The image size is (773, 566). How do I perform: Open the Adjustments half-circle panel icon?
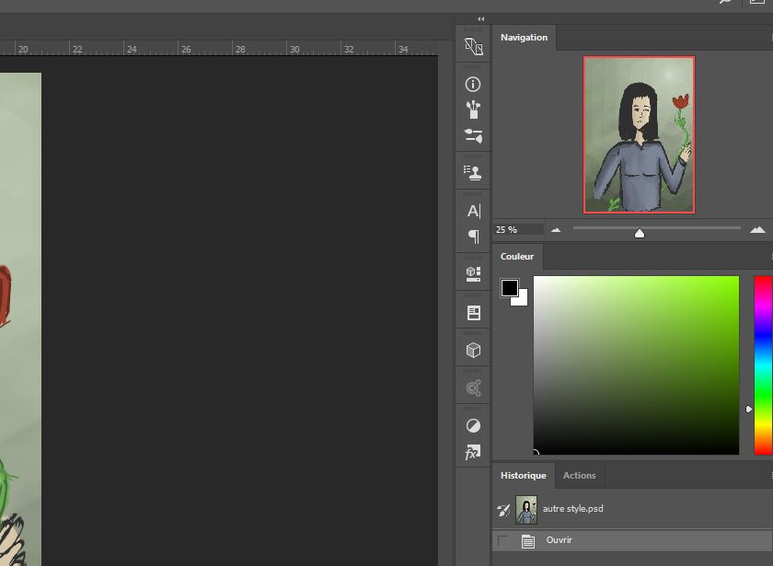click(x=473, y=425)
